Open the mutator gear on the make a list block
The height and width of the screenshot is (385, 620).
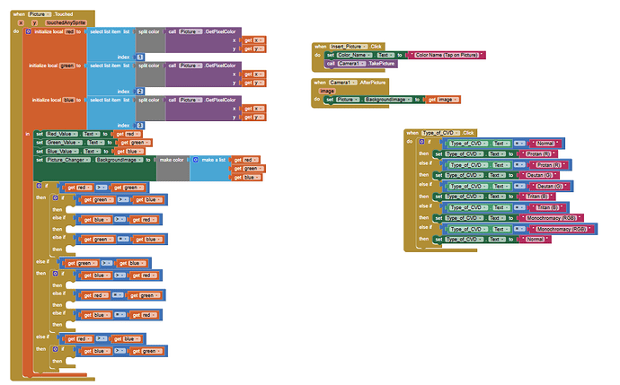(195, 160)
